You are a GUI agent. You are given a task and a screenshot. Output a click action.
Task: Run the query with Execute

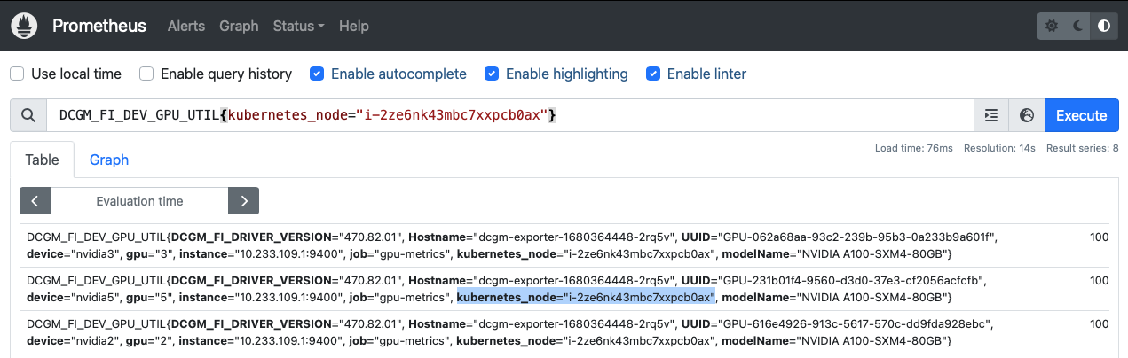coord(1081,115)
